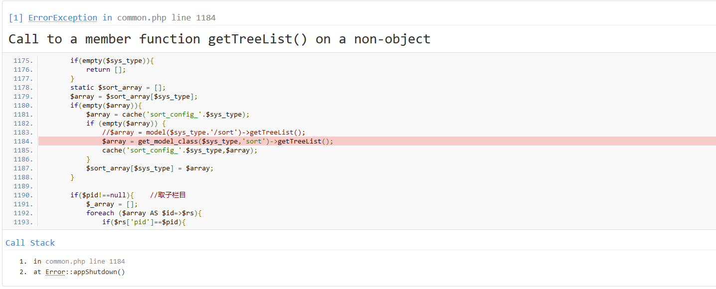Click line number 1187 in the gutter

(23, 168)
